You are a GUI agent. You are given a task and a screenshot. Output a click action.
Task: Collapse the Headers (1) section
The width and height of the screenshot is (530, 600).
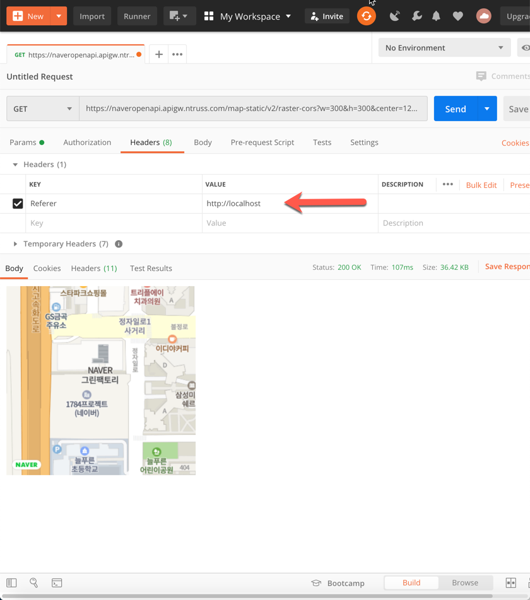coord(15,164)
